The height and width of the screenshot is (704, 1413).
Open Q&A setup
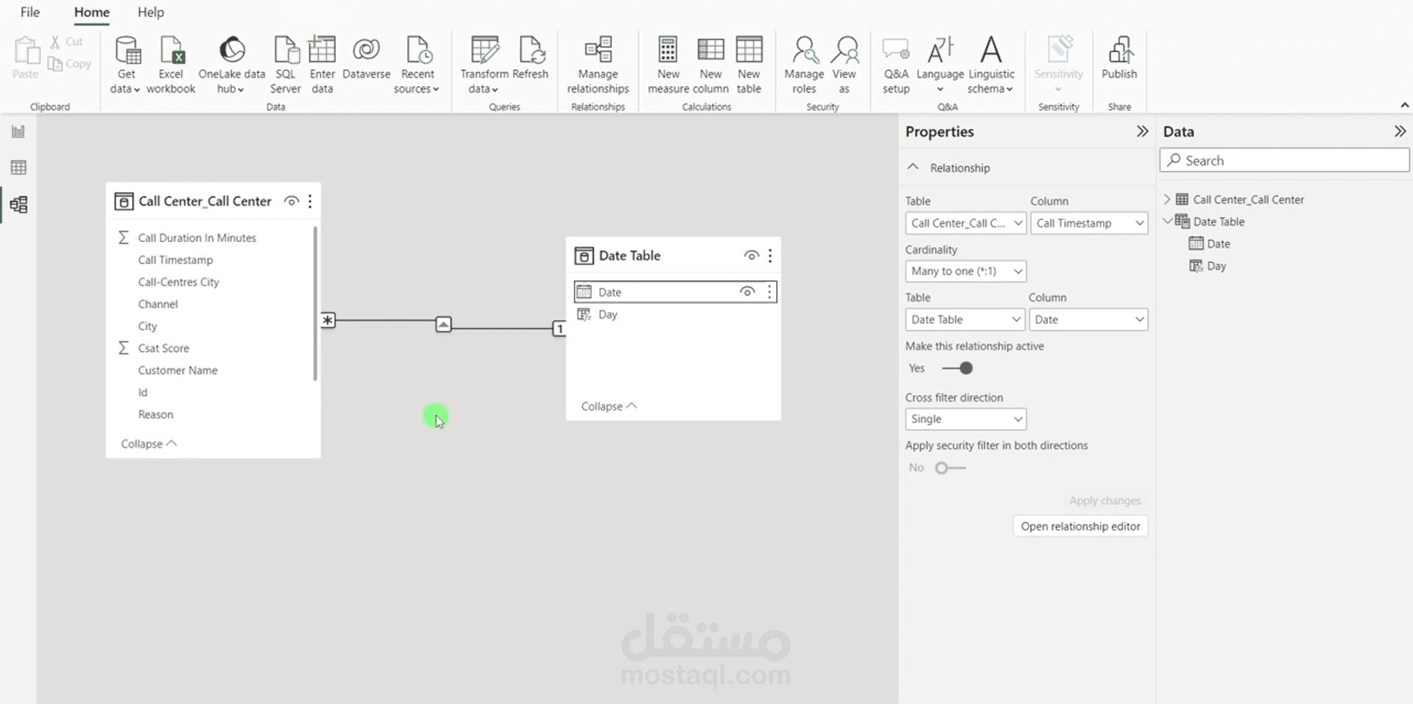click(896, 65)
